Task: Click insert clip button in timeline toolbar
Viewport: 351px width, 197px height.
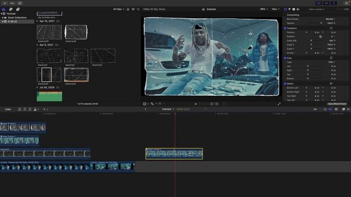Action: pyautogui.click(x=25, y=109)
